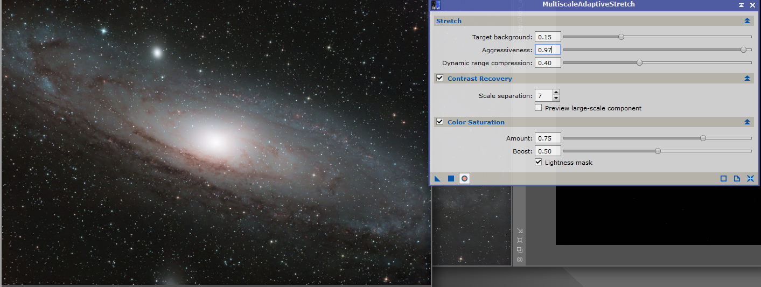Viewport: 761px width, 287px height.
Task: Click the MultiscaleAdaptiveStretch title text
Action: 589,4
